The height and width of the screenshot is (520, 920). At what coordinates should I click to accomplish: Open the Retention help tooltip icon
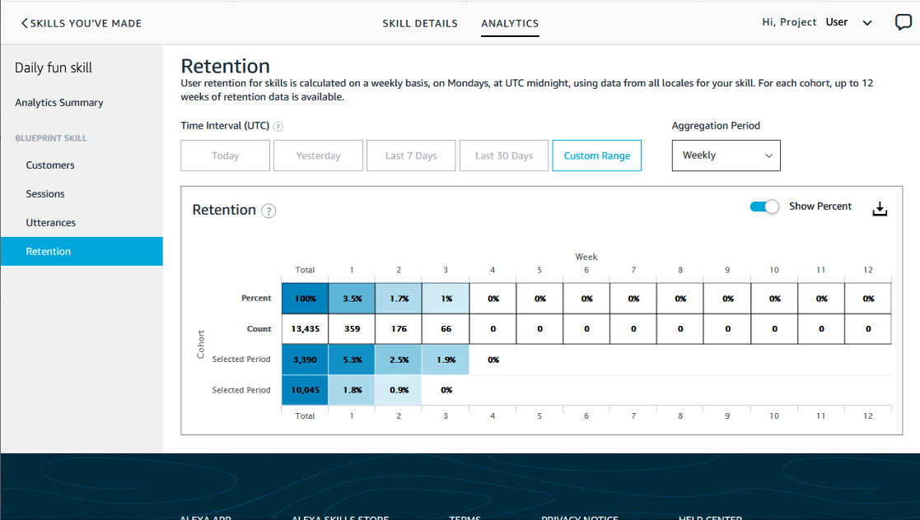[x=268, y=211]
